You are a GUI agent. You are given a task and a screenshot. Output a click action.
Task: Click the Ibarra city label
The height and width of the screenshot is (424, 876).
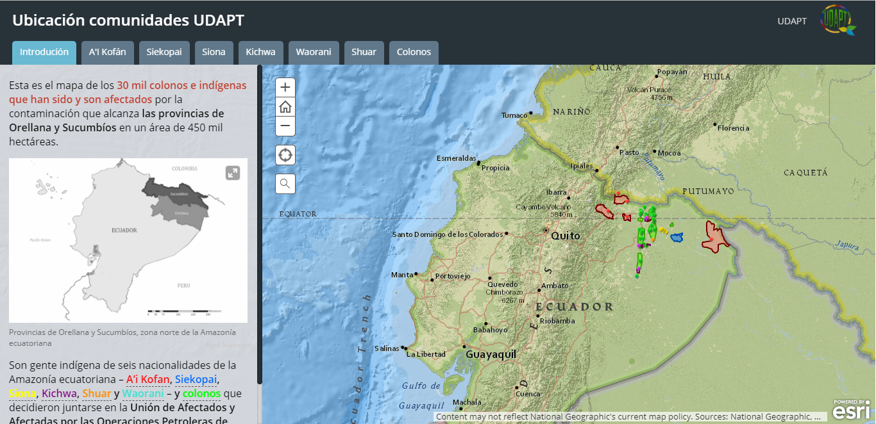pos(556,192)
